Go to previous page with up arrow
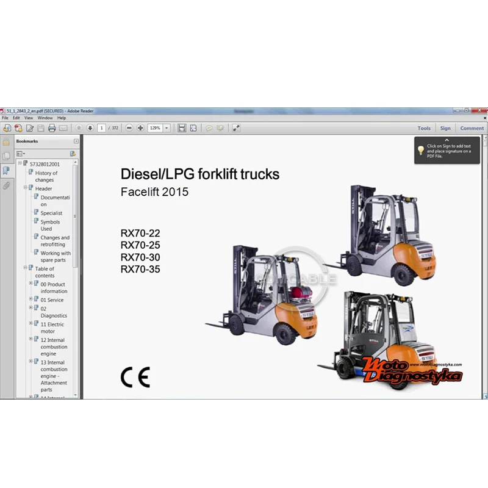The image size is (488, 488). [x=79, y=128]
